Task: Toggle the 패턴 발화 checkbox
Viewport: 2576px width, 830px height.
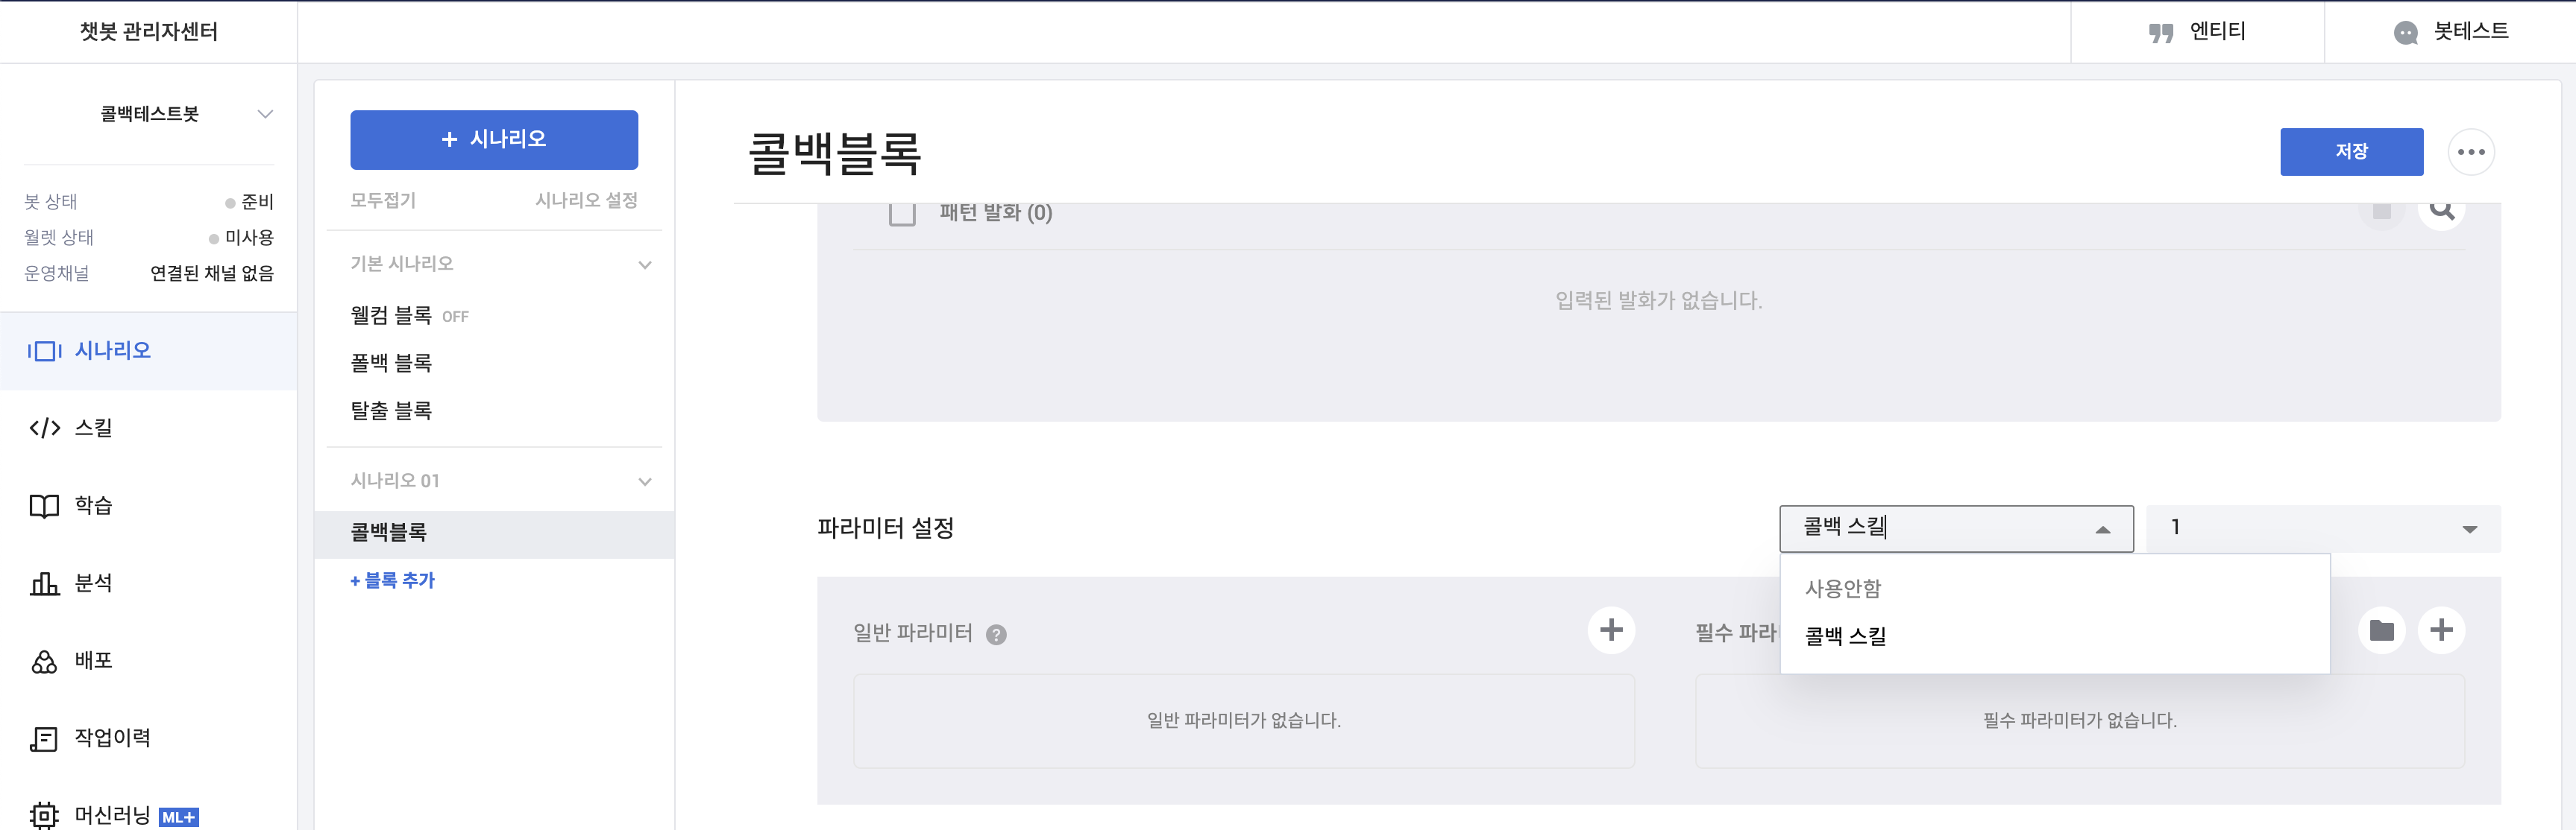Action: (x=902, y=213)
